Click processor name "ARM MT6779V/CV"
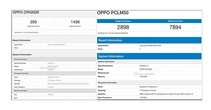Screen dimensions: 211x110 coord(53,77)
